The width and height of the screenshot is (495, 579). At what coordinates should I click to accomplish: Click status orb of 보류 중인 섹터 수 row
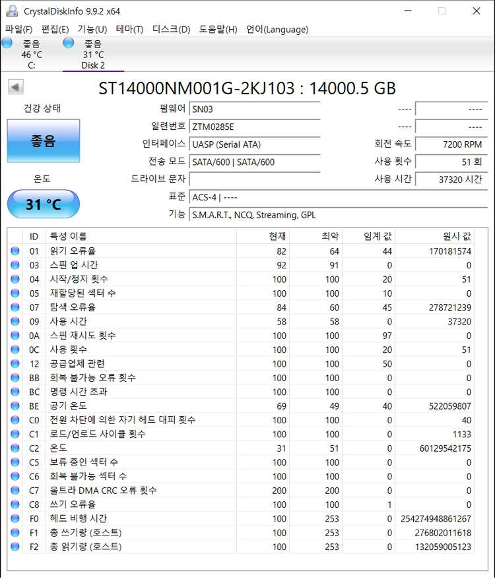coord(15,462)
